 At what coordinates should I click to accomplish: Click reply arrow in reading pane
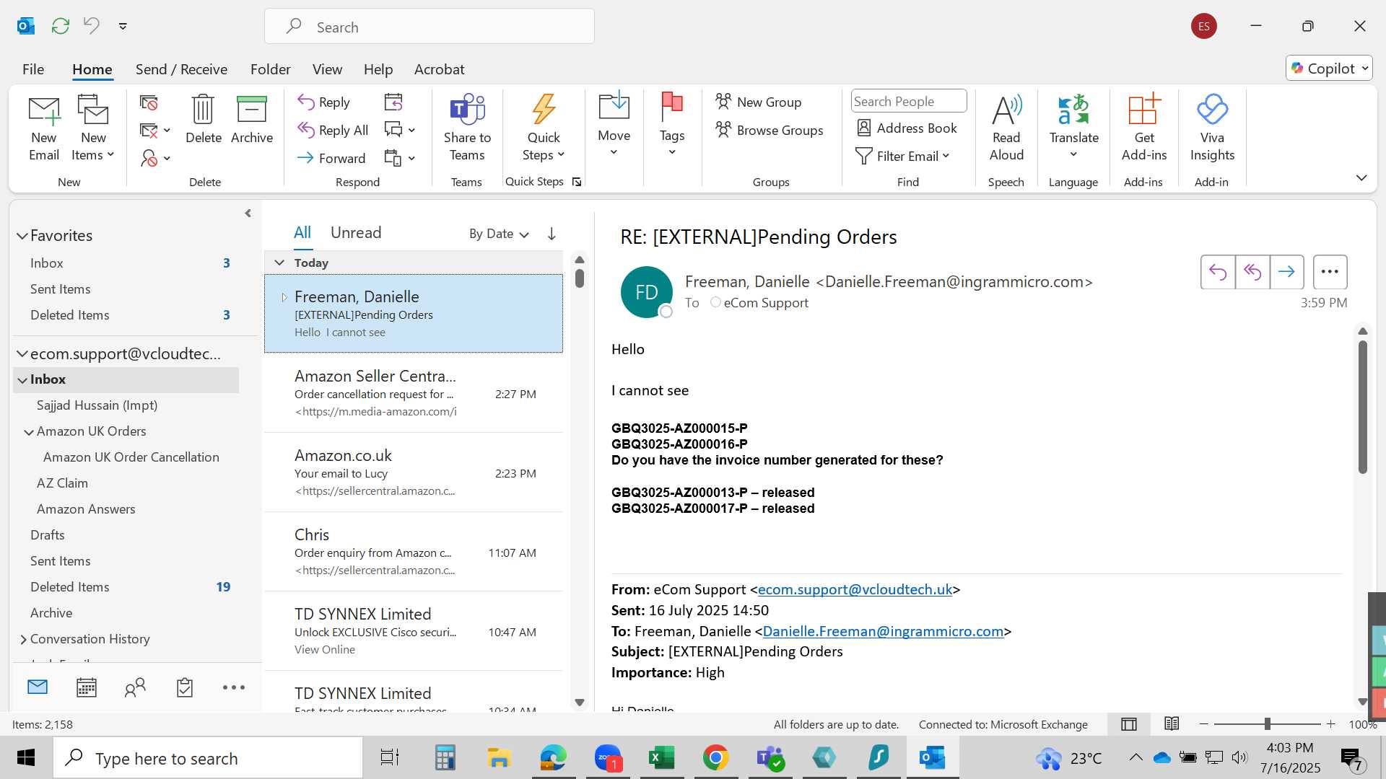pos(1218,272)
